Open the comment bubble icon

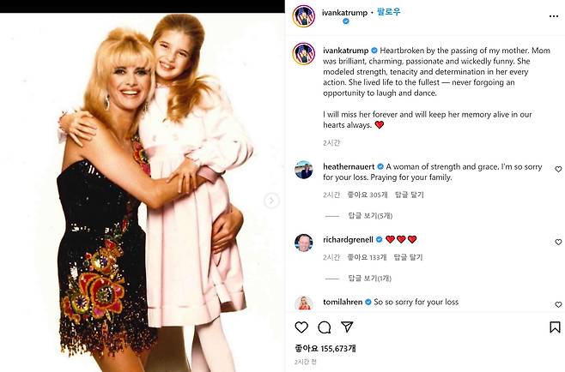325,327
